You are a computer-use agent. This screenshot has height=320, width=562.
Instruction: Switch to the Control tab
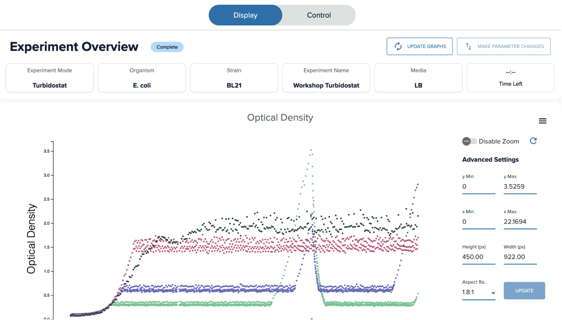tap(319, 15)
